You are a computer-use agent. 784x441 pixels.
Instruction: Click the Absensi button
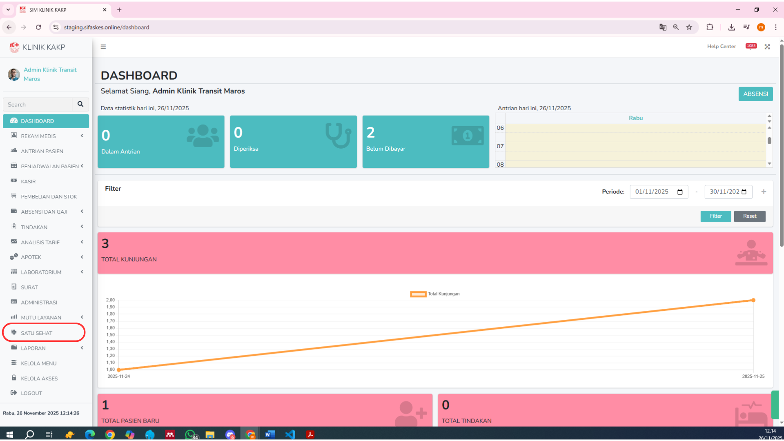click(755, 94)
